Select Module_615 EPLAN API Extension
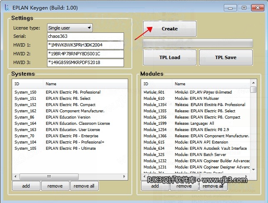Screen dimensions: 268x203 tap(196, 142)
